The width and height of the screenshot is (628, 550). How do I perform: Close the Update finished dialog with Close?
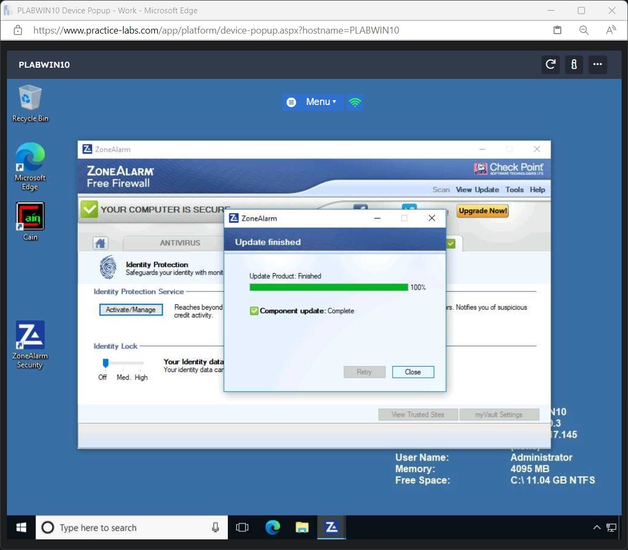[413, 371]
